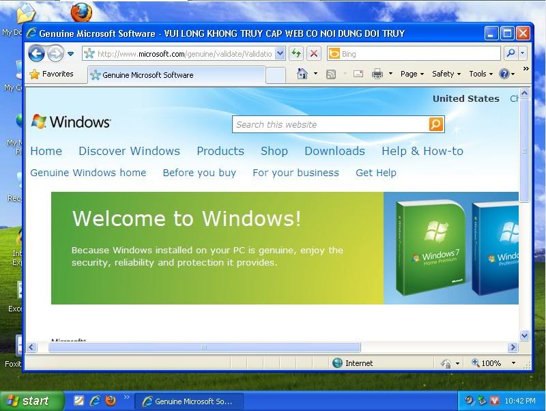The width and height of the screenshot is (546, 411).
Task: Click the red V tray icon
Action: click(x=495, y=401)
